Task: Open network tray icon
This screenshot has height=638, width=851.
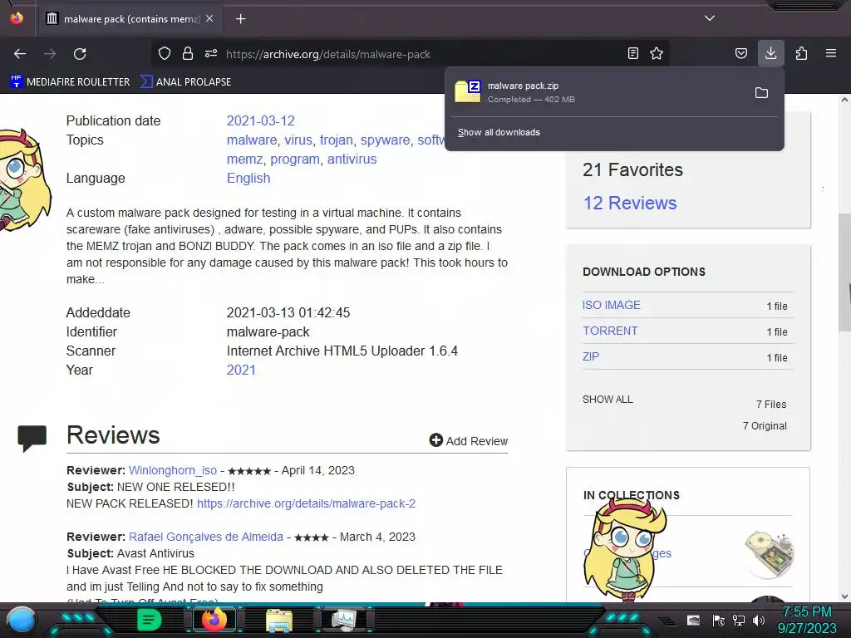Action: pos(739,621)
